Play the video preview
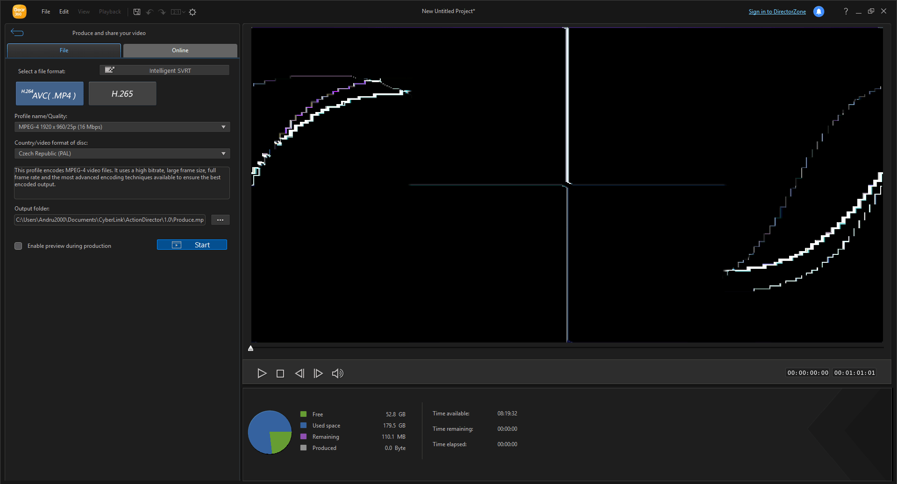897x484 pixels. pos(262,373)
